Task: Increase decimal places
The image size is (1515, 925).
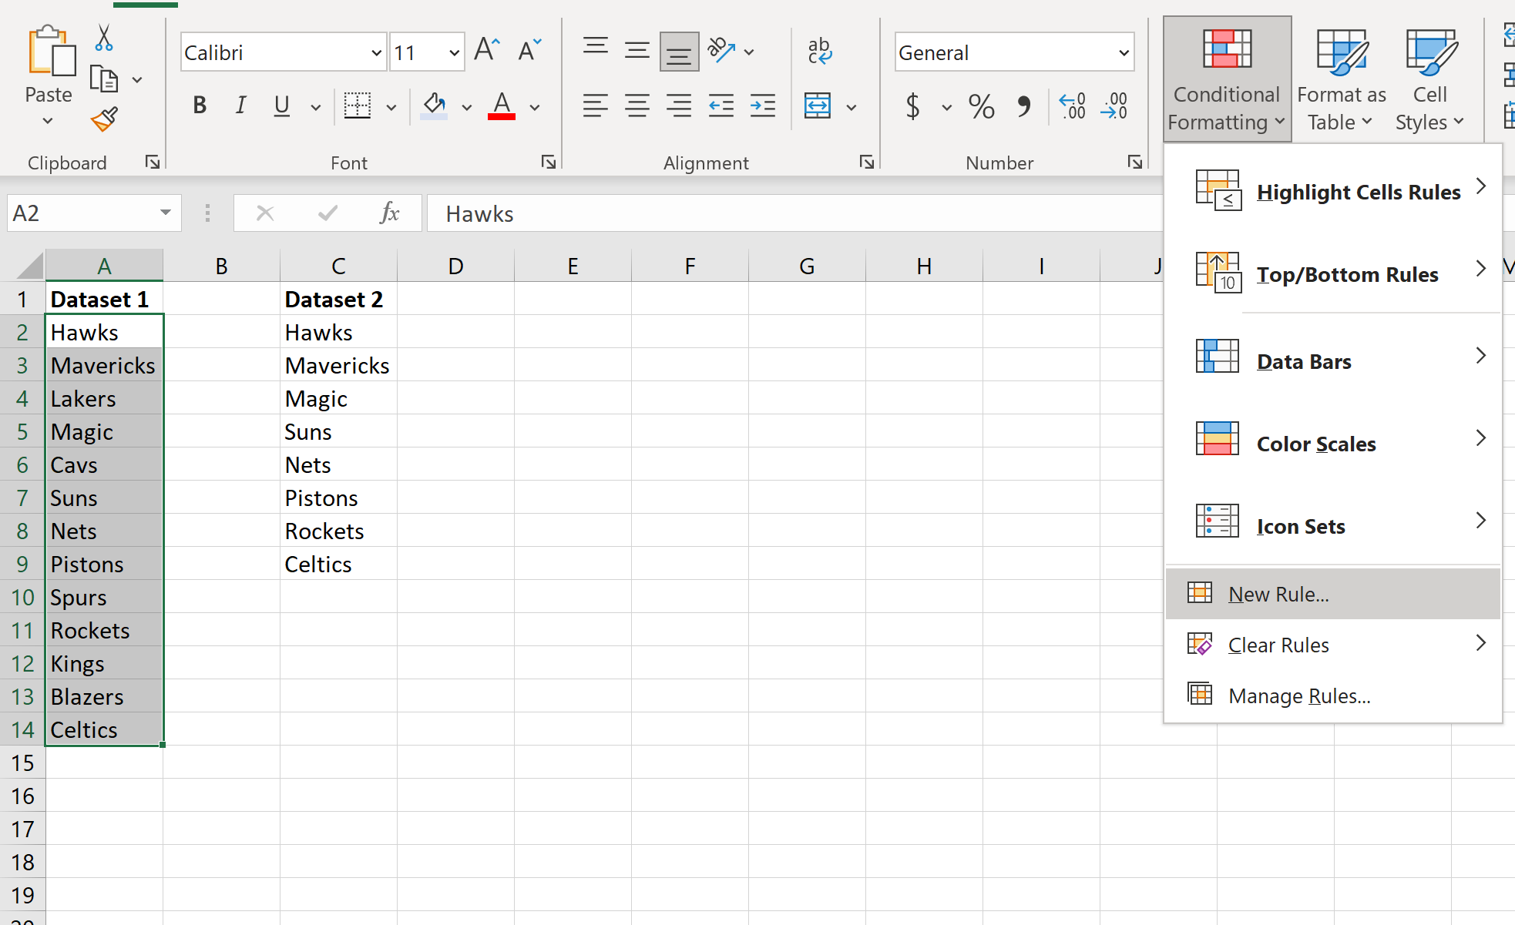Action: point(1073,106)
